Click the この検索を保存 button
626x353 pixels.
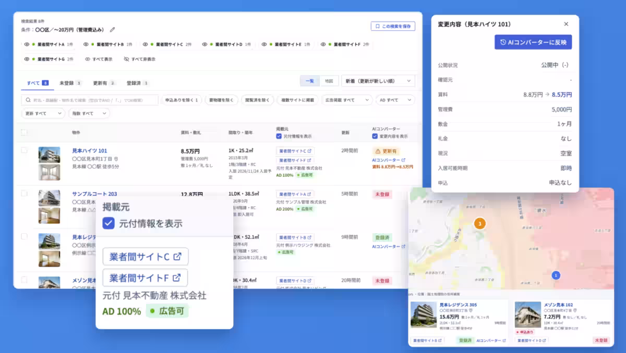click(x=393, y=26)
